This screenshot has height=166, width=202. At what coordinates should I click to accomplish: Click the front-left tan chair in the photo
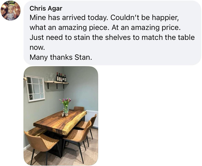42,146
